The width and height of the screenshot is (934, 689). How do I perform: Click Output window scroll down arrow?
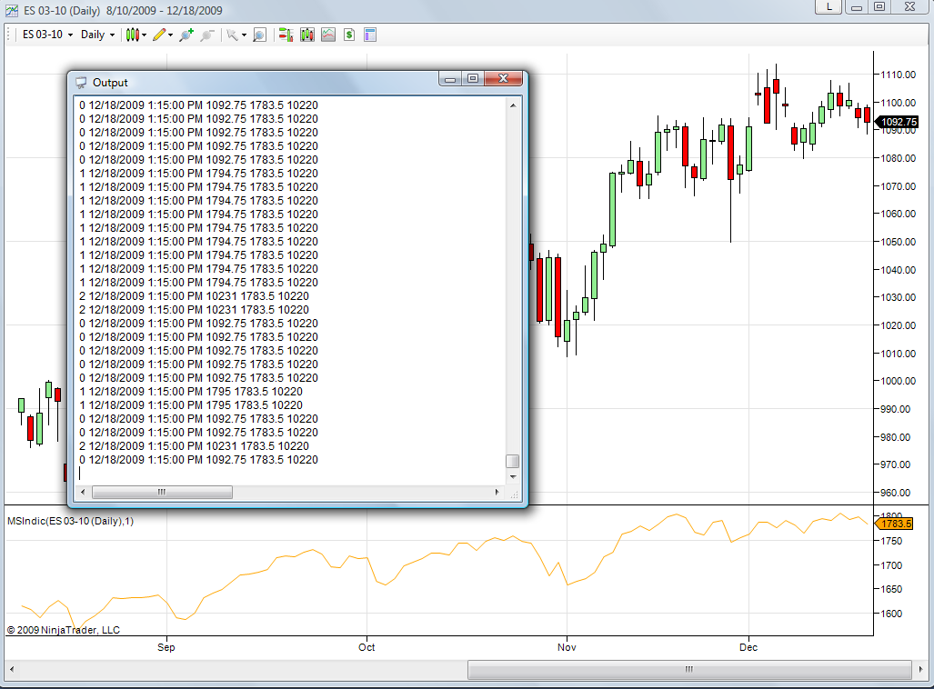click(513, 477)
